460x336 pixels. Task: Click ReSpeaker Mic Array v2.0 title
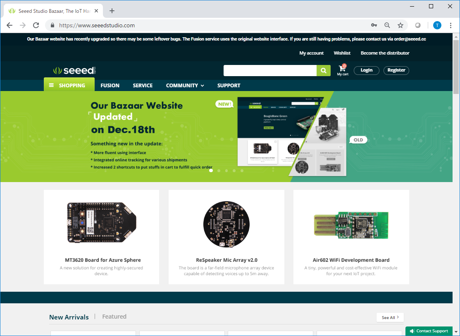[x=227, y=260]
